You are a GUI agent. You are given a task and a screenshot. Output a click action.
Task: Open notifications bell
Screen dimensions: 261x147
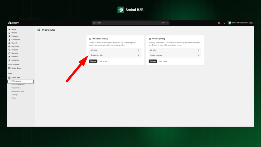pos(224,23)
